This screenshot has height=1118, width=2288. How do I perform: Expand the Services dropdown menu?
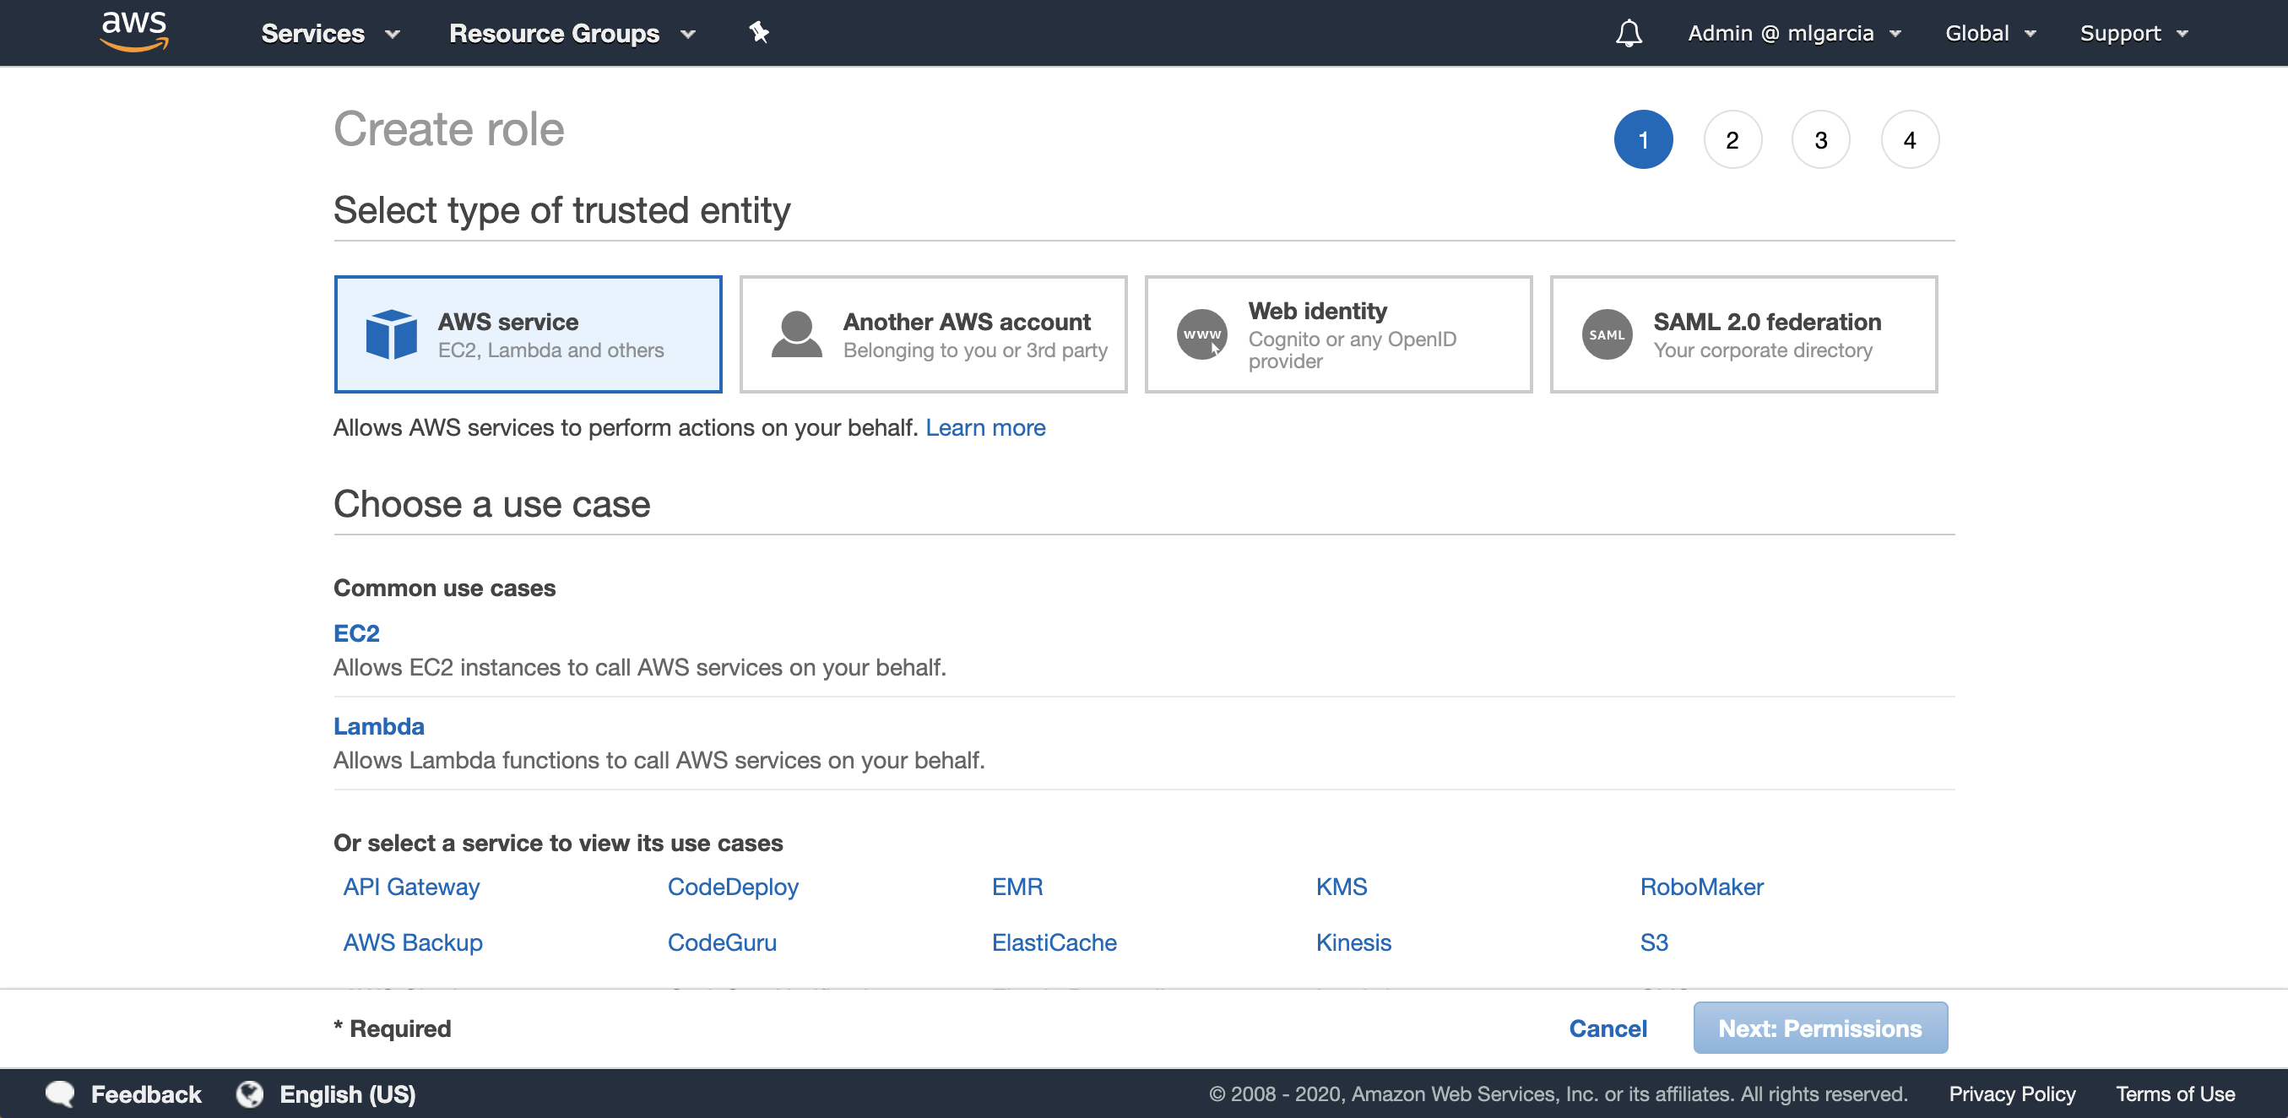coord(329,33)
